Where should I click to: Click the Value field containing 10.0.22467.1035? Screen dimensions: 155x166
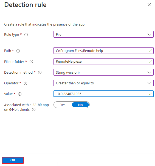103,94
